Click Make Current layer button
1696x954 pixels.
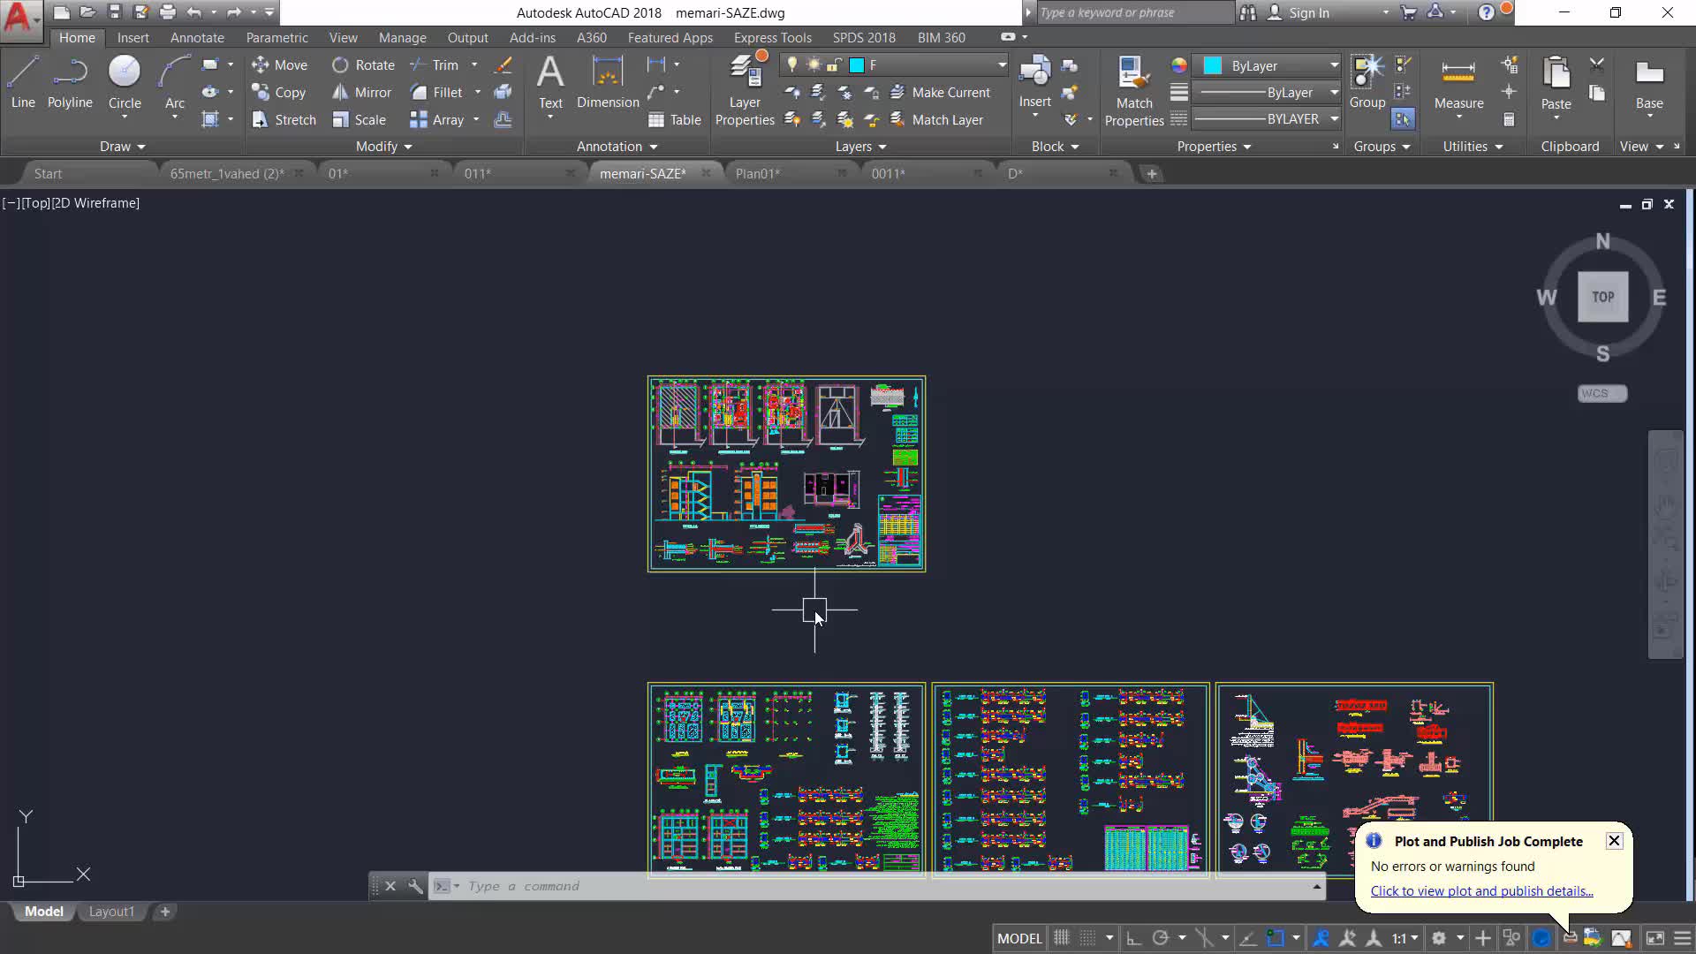(940, 93)
